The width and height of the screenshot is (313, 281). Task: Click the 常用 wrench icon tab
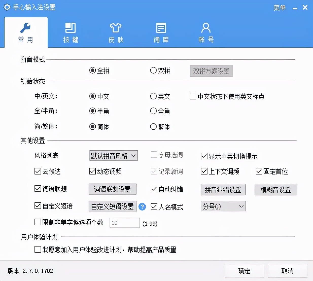click(x=25, y=27)
